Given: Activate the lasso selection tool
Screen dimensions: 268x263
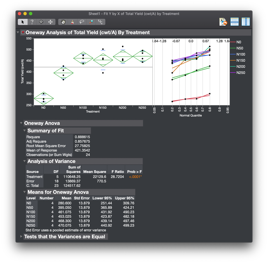Looking at the screenshot, I should point(82,22).
